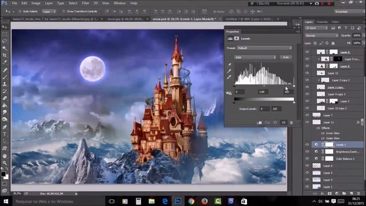
Task: Add a layer mask from Layers footer
Action: point(329,193)
